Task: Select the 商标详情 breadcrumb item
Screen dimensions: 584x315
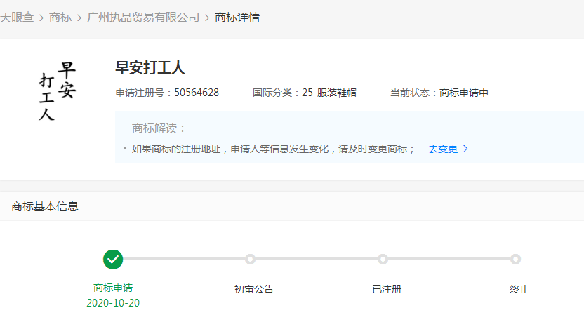Action: (237, 18)
